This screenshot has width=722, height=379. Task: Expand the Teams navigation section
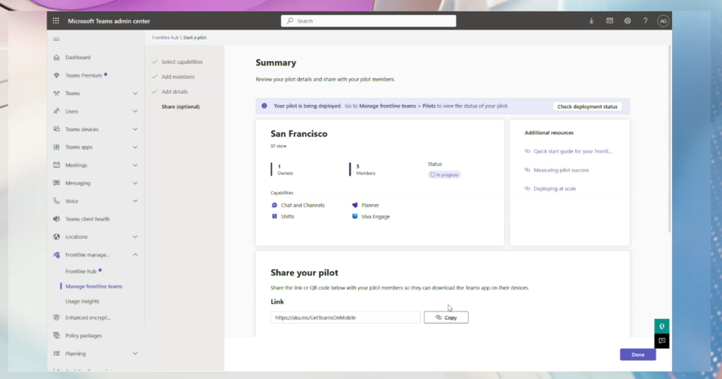(135, 94)
